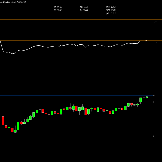
Task: Click the 10 axis label beside top blue line
Action: pos(154,96)
